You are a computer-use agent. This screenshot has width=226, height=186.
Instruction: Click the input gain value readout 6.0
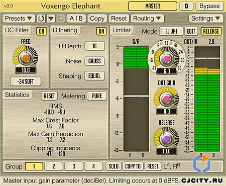point(167,71)
